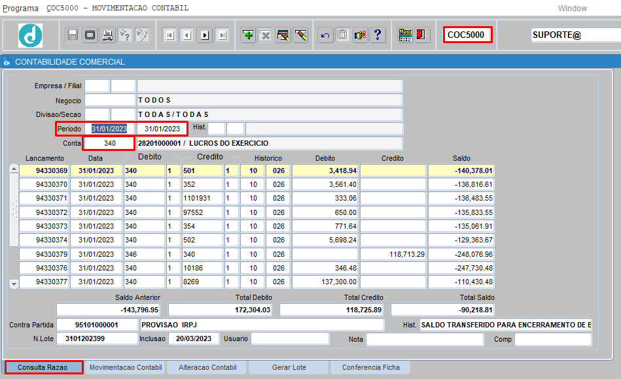The image size is (621, 379).
Task: Click the Inclusao date field 20/03/2023
Action: [194, 338]
